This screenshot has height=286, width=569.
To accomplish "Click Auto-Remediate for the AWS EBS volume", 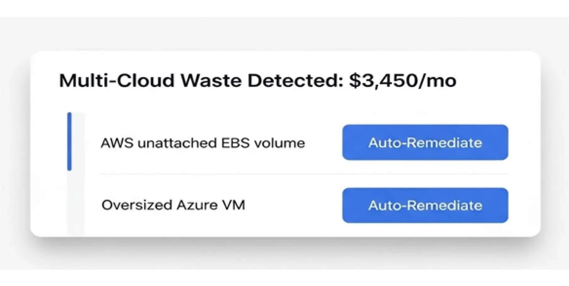I will click(425, 142).
